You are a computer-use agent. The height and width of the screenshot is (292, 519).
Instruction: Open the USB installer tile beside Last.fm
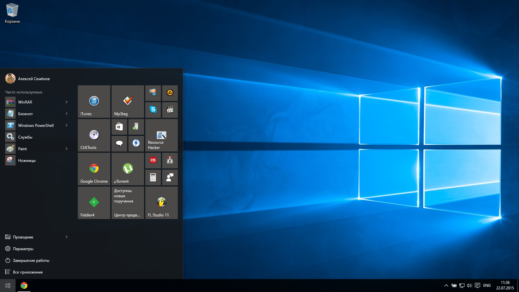(170, 161)
